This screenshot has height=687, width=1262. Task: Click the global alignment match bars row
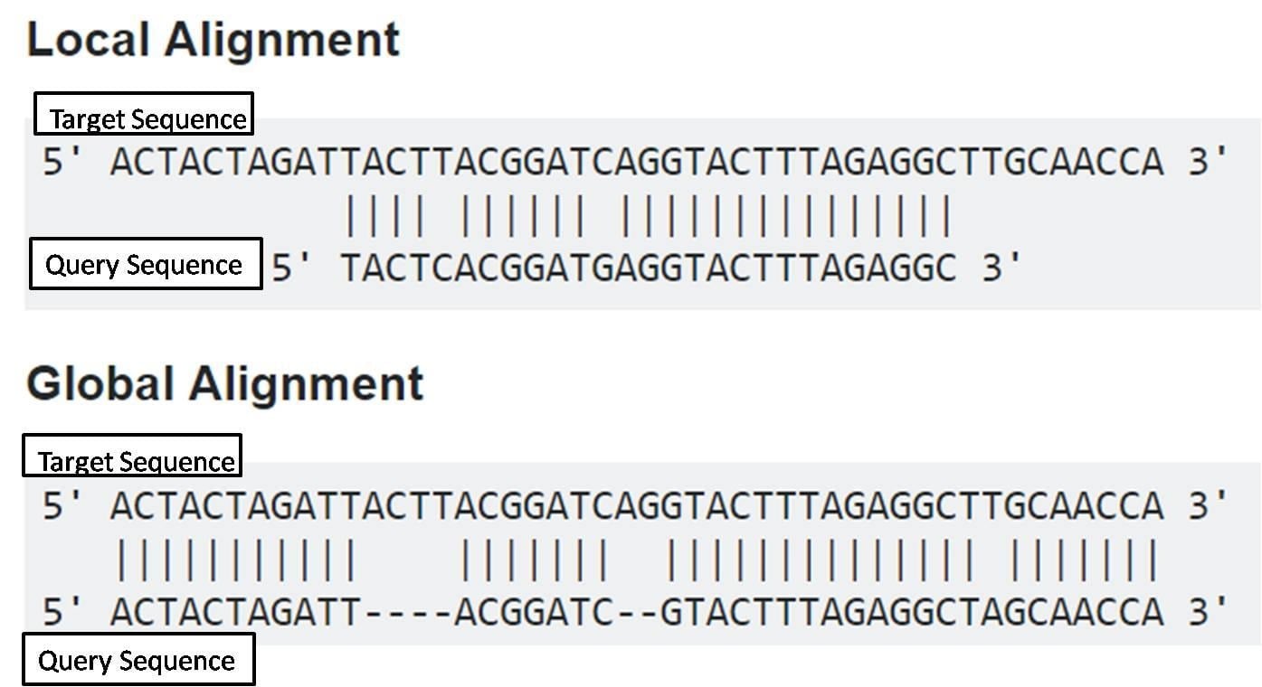point(637,560)
